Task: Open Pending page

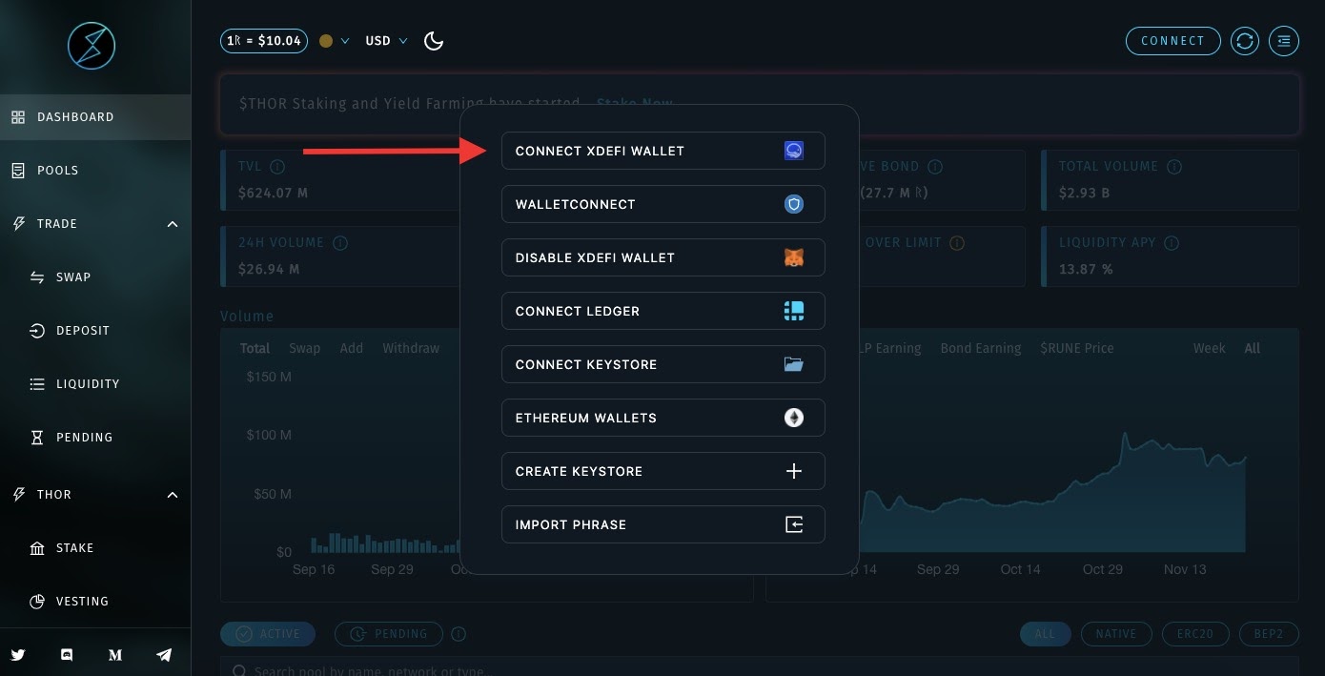Action: tap(95, 438)
